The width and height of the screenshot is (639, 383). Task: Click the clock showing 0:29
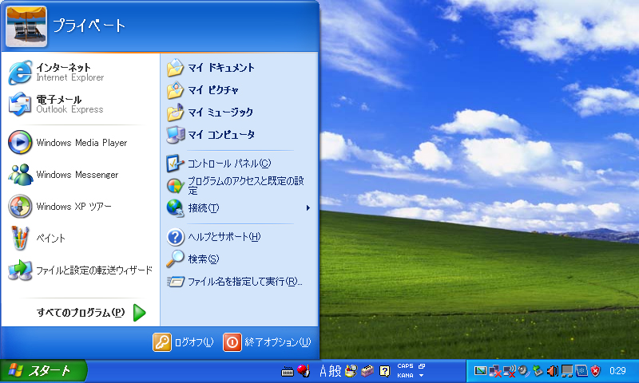[x=617, y=371]
